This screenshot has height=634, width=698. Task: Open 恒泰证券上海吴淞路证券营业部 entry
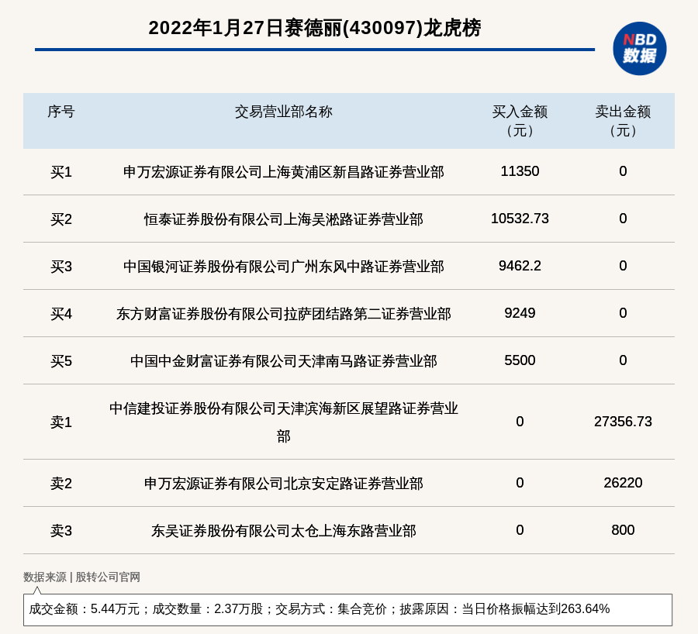[x=283, y=219]
